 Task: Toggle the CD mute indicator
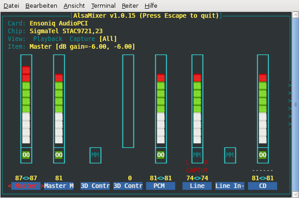(263, 155)
